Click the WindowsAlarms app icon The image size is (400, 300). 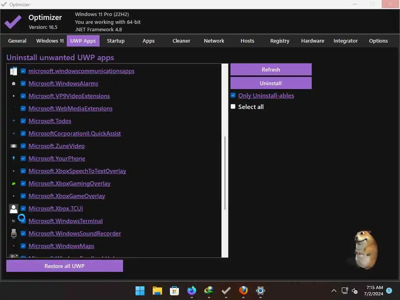point(14,84)
